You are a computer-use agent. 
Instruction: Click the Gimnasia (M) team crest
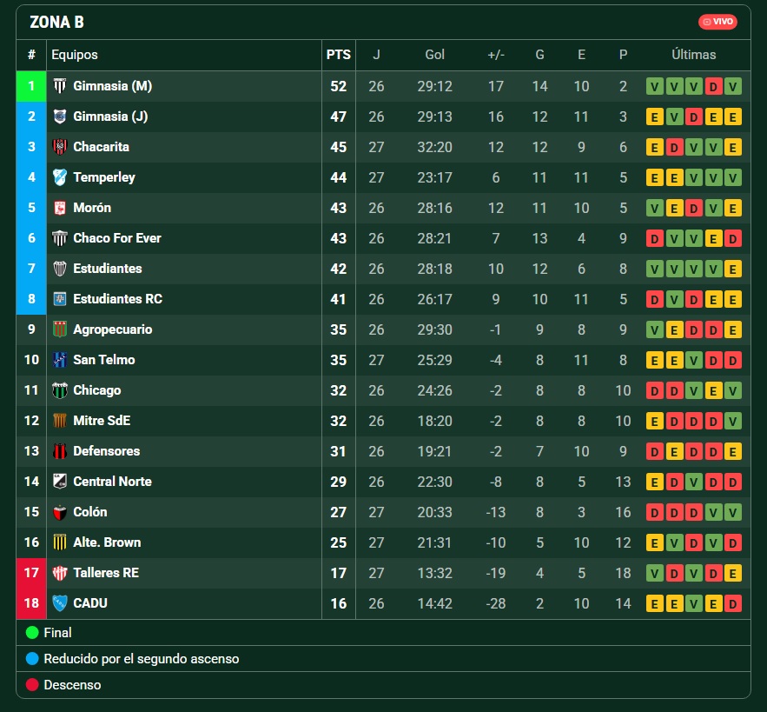point(60,86)
